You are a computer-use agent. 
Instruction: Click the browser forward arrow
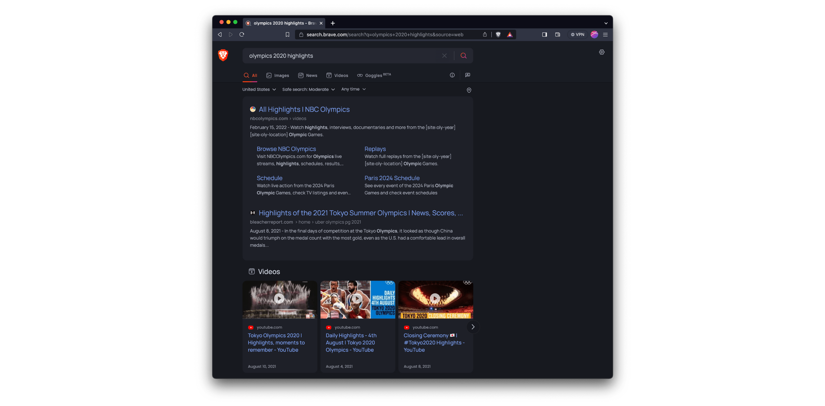pos(231,35)
